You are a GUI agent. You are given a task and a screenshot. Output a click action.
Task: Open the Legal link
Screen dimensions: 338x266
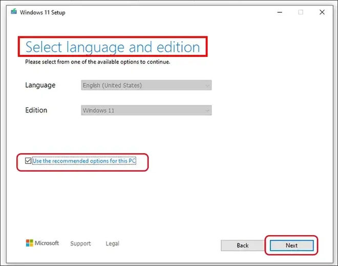pyautogui.click(x=112, y=243)
